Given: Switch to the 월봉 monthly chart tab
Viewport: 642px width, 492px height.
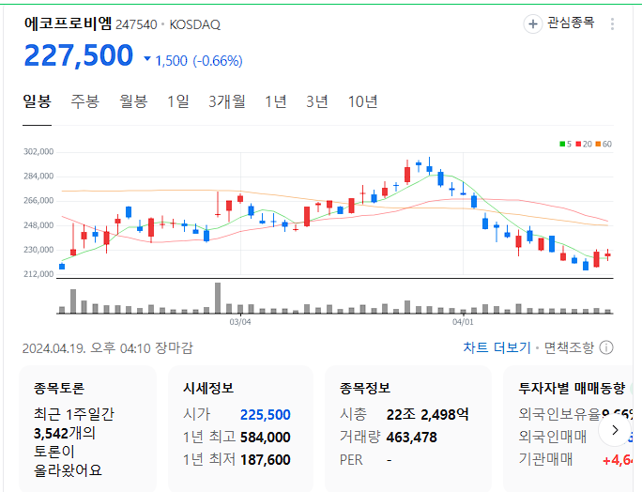Looking at the screenshot, I should [133, 101].
